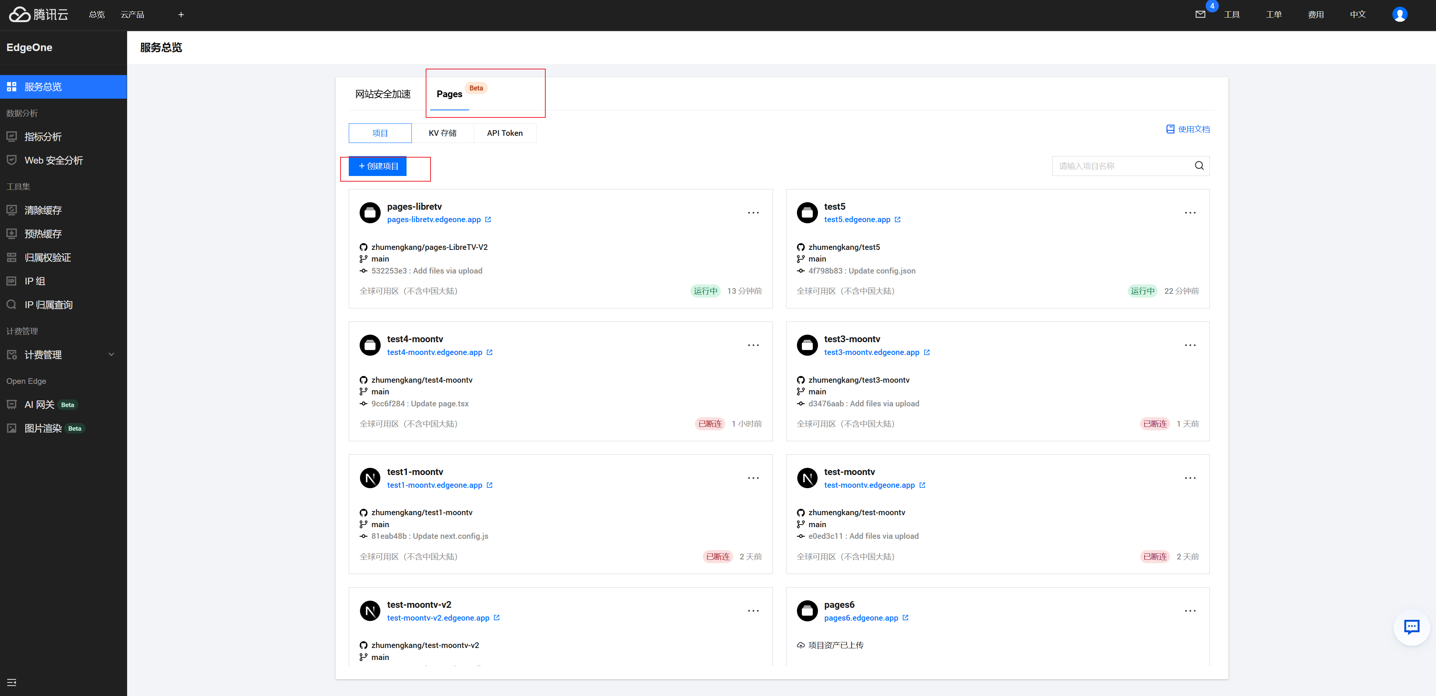The height and width of the screenshot is (696, 1436).
Task: Open 归属权验证 in the sidebar
Action: [x=63, y=258]
